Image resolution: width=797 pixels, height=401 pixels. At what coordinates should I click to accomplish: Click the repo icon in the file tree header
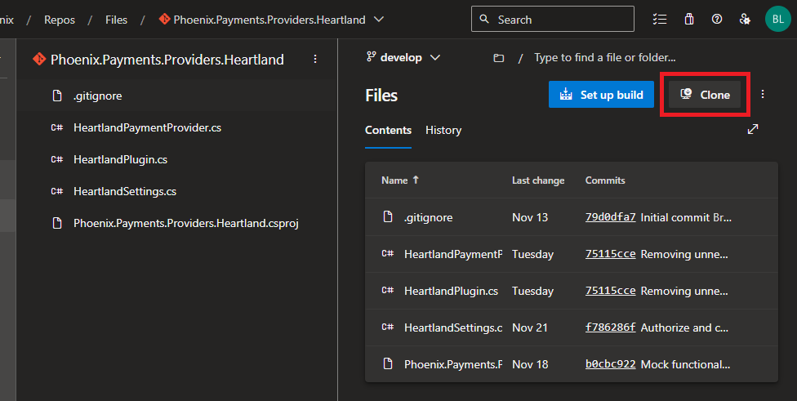39,60
